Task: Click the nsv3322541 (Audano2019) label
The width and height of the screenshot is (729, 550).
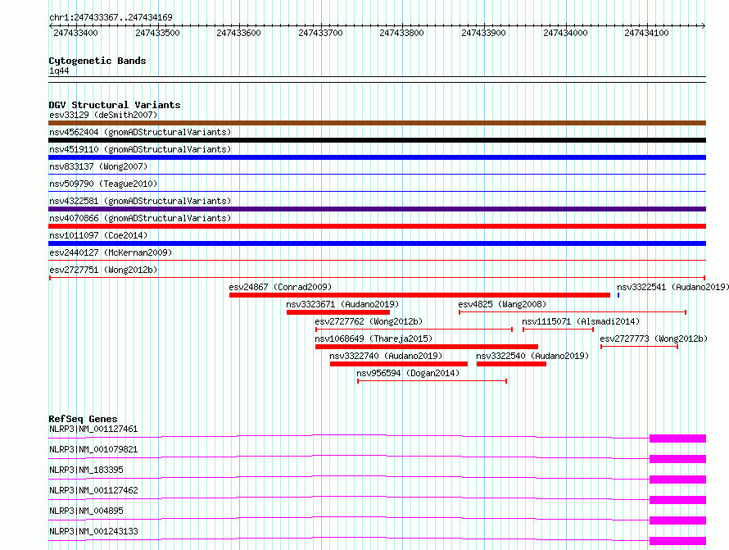Action: [672, 287]
